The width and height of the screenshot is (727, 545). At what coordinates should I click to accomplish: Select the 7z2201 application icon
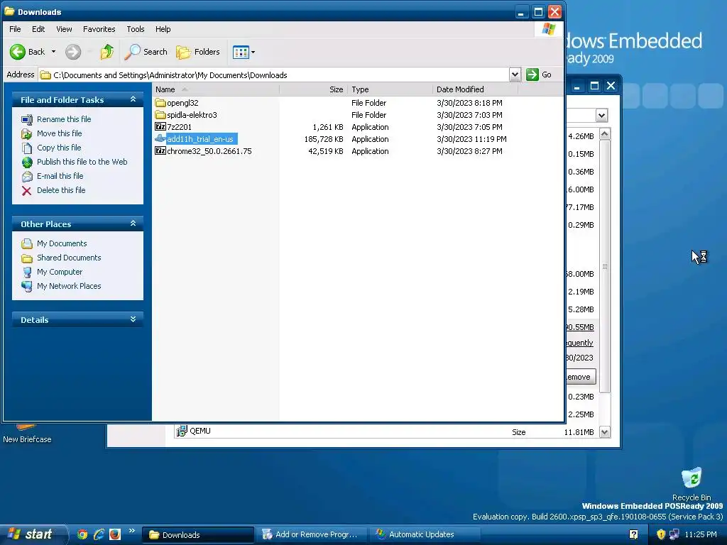click(x=160, y=126)
